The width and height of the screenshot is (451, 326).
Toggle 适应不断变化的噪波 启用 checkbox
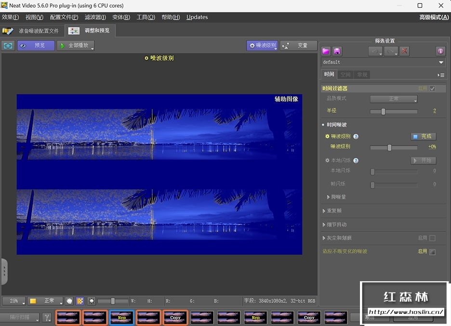pyautogui.click(x=432, y=252)
